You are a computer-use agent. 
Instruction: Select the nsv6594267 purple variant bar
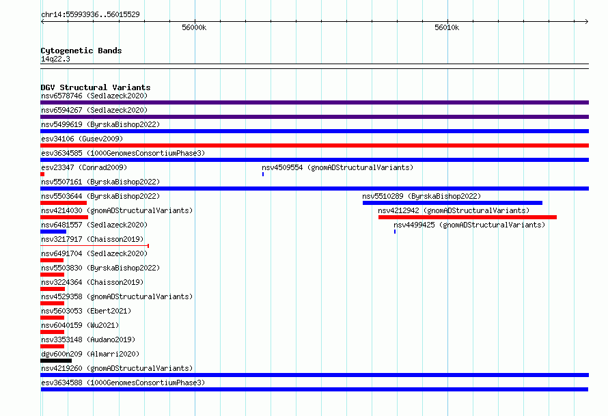[x=314, y=117]
